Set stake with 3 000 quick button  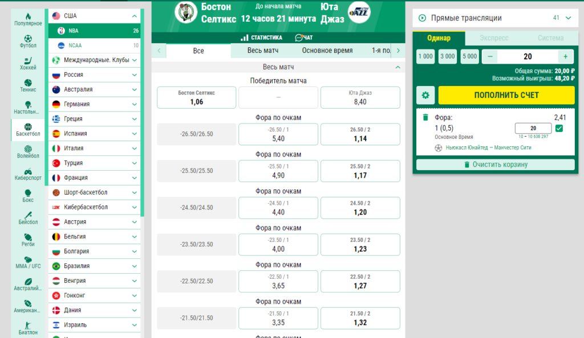[447, 56]
